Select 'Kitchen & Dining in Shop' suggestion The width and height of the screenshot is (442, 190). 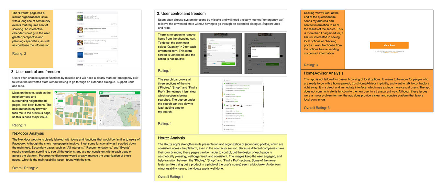(232, 111)
